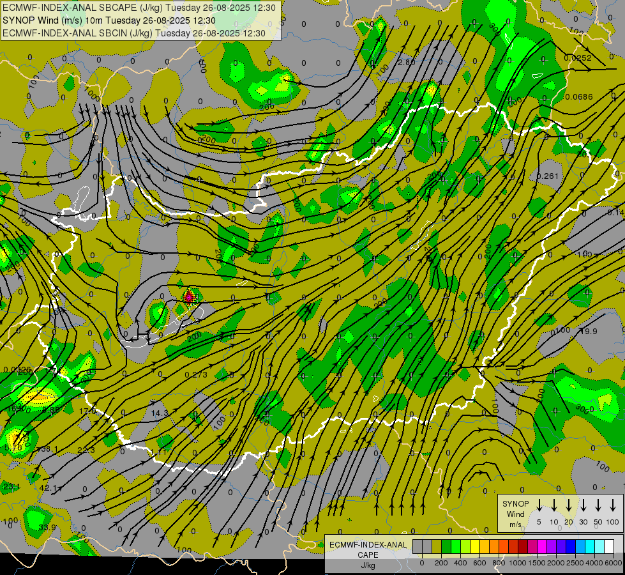
Task: Click the 50 m/s wind arrow in legend
Action: point(598,505)
